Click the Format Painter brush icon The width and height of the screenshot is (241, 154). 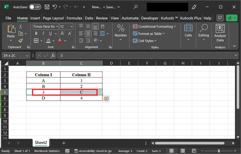point(21,41)
